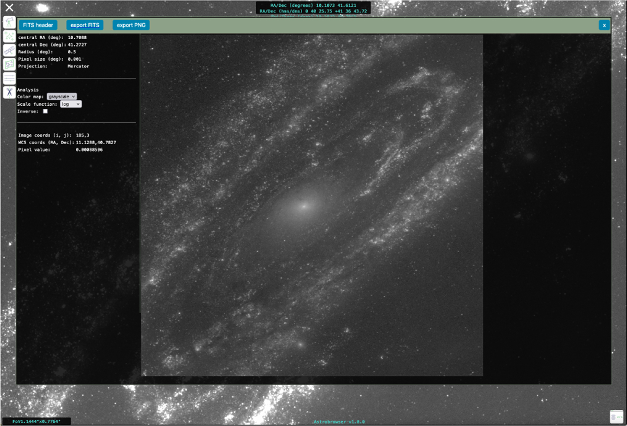Open the stars catalogue icon
The height and width of the screenshot is (426, 627).
coord(9,36)
